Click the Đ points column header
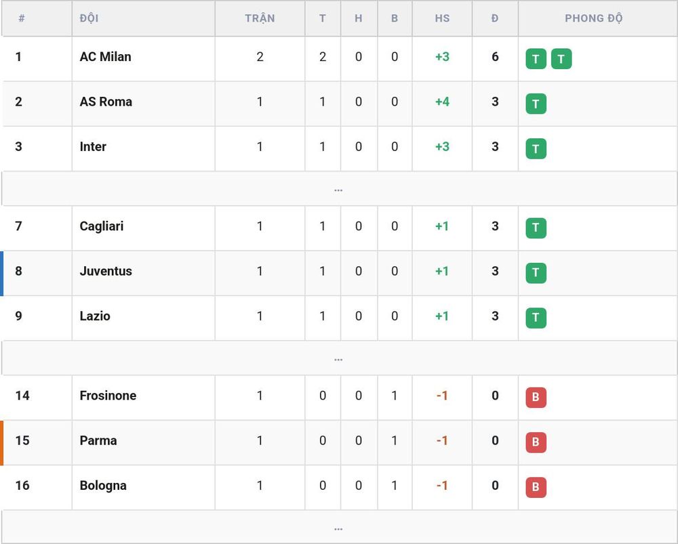 [x=495, y=18]
